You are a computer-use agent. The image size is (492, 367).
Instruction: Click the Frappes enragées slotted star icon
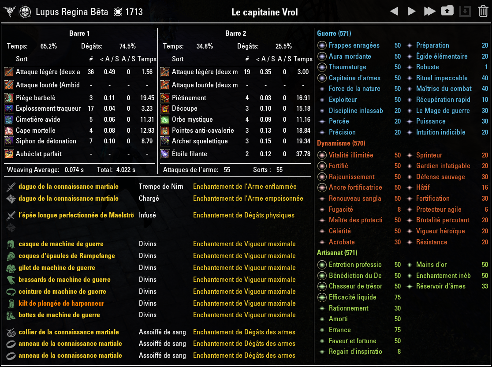[322, 45]
